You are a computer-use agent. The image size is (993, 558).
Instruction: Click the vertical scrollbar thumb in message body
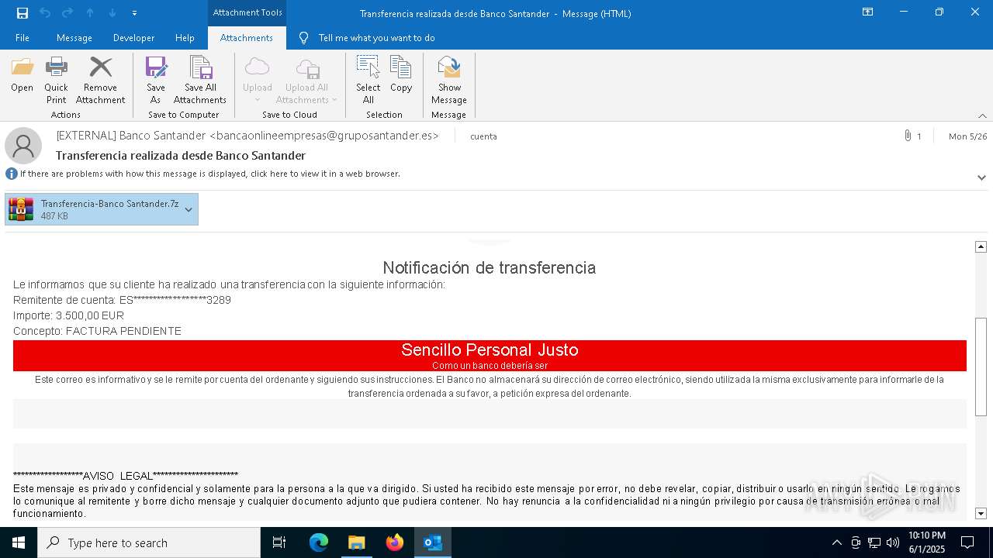pyautogui.click(x=981, y=367)
